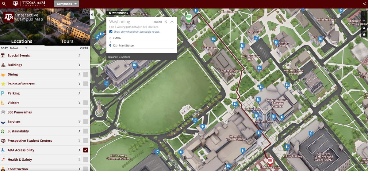Click the Academic Plaza map label
The height and width of the screenshot is (171, 368).
[227, 12]
